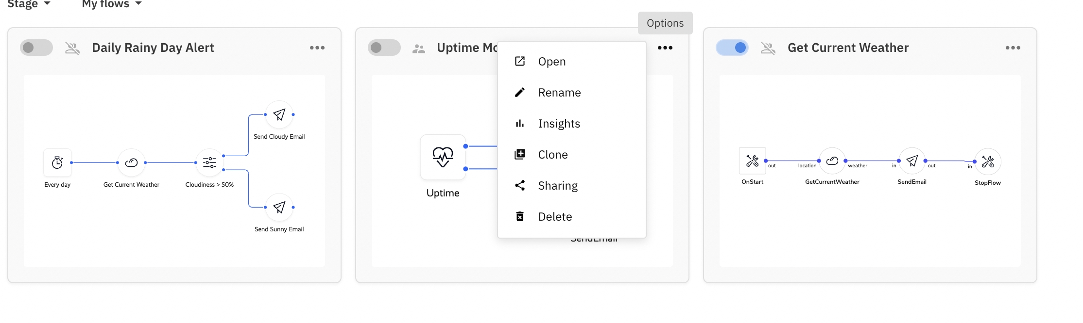Click the Every day timer node icon
1083x323 pixels.
click(x=57, y=162)
